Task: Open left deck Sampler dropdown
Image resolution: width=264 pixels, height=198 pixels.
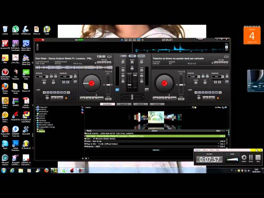Action: tap(66, 77)
